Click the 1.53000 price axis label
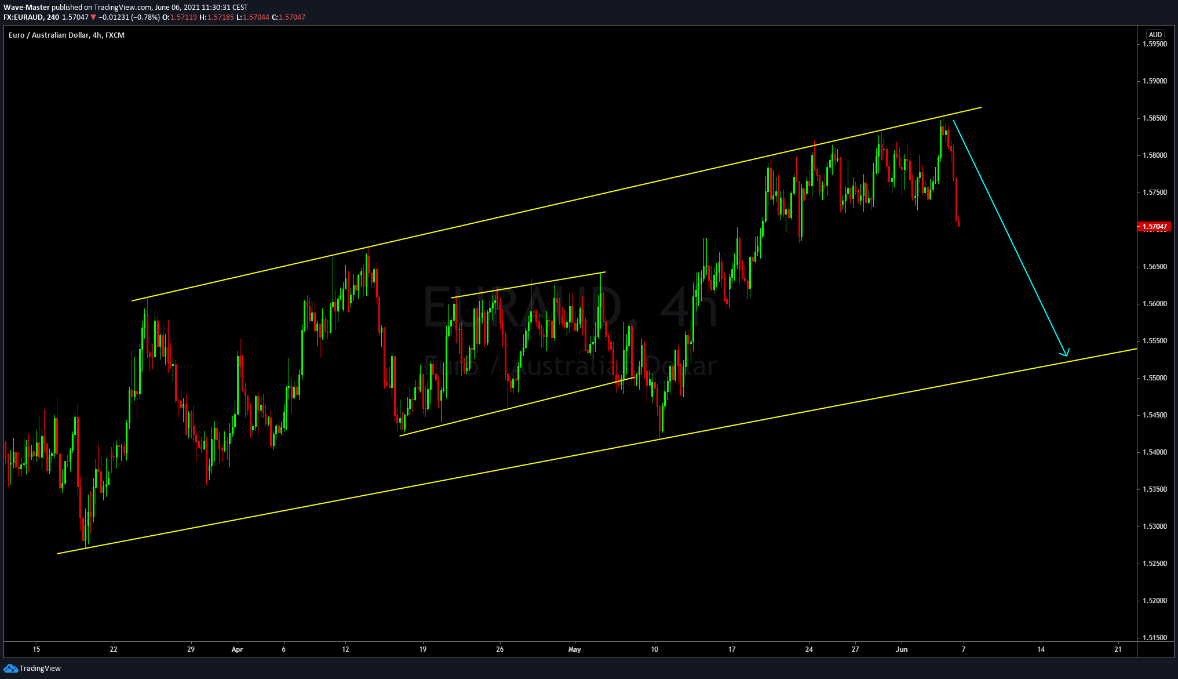This screenshot has height=679, width=1178. (1155, 527)
